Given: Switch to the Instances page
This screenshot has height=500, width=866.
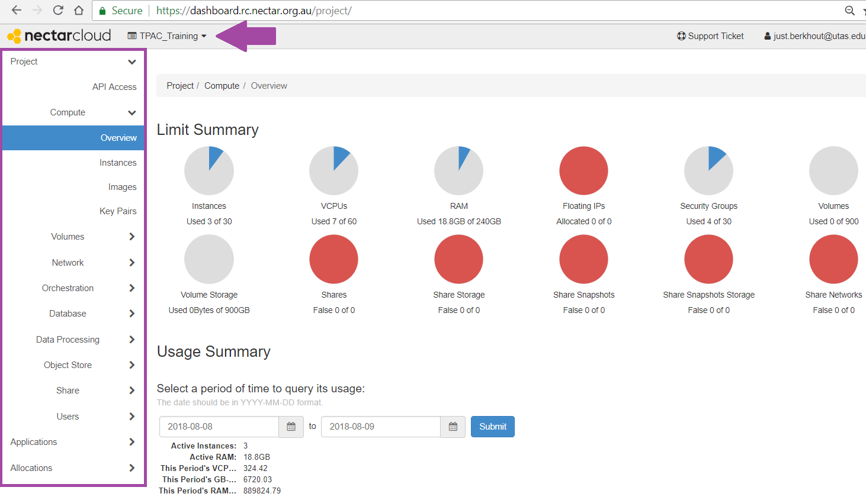Looking at the screenshot, I should coord(118,162).
